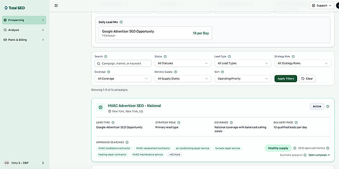The image size is (339, 169).
Task: Open help icon beside APPROVED SEARCHES heading
Action: [x=127, y=142]
